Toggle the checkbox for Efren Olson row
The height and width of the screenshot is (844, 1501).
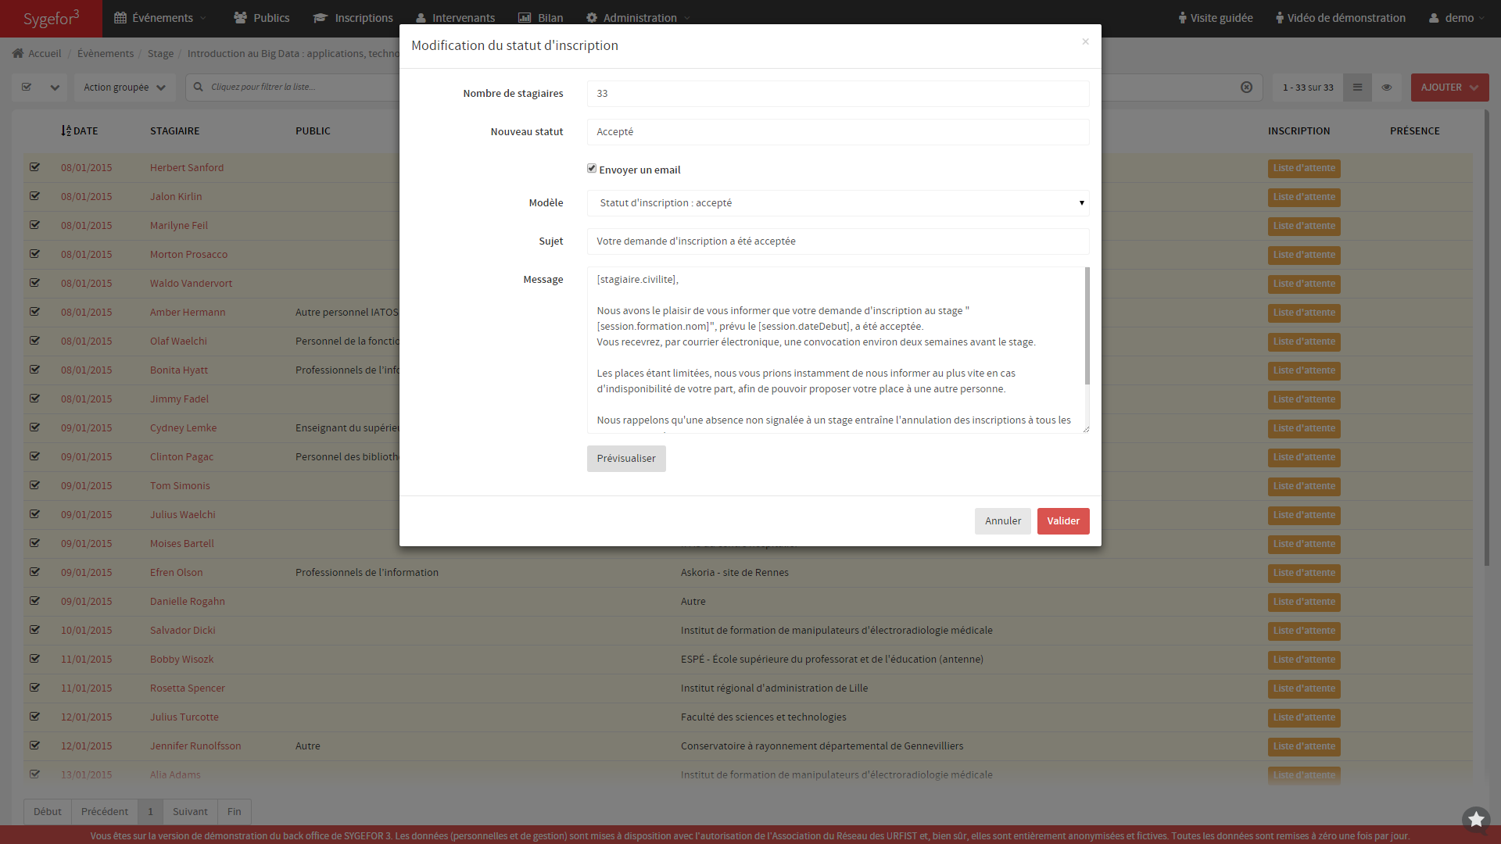pos(34,572)
